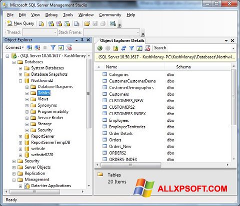Click the Activity Monitor toolbar icon

click(112, 23)
